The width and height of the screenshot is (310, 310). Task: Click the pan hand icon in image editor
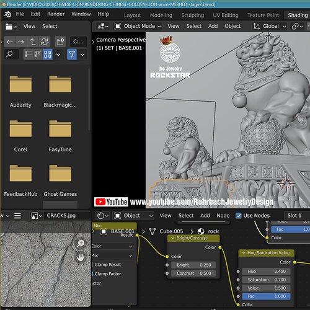[x=81, y=257]
